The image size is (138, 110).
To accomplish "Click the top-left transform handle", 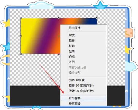I will [21, 18].
